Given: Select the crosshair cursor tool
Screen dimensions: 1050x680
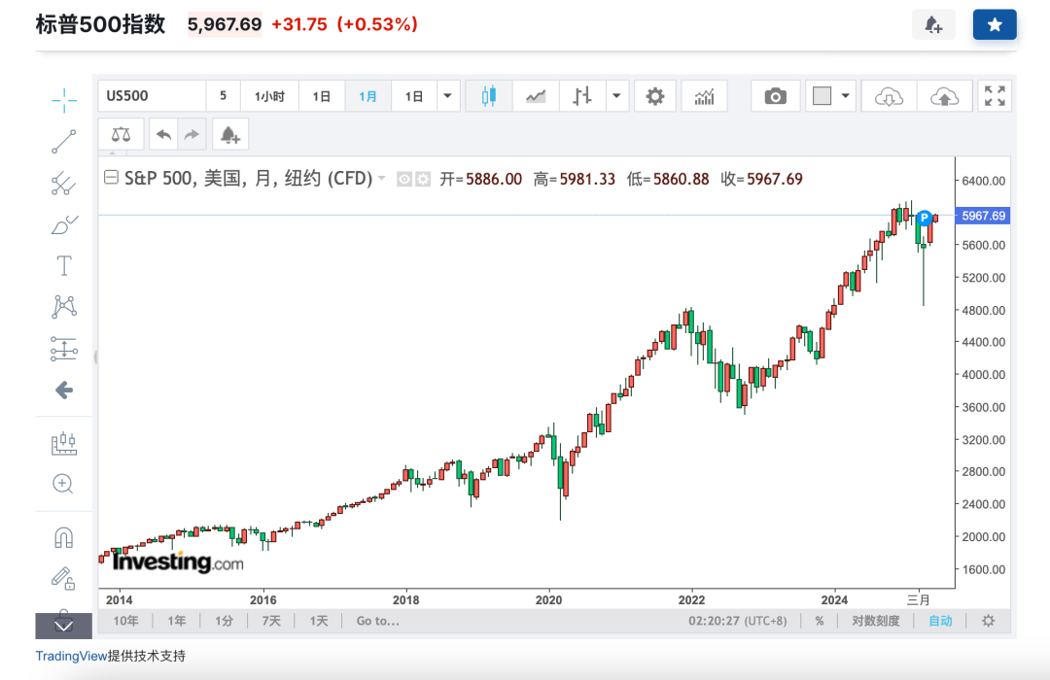Looking at the screenshot, I should (63, 100).
